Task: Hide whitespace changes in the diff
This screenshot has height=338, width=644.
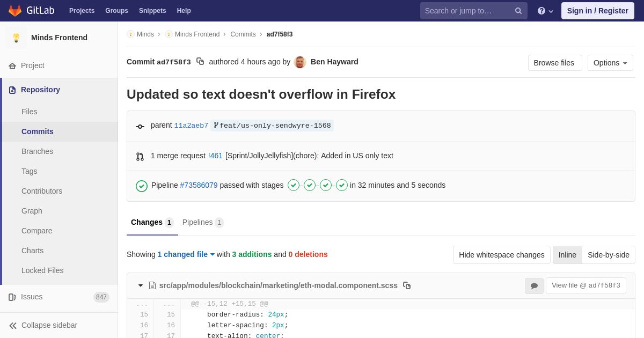Action: point(501,255)
